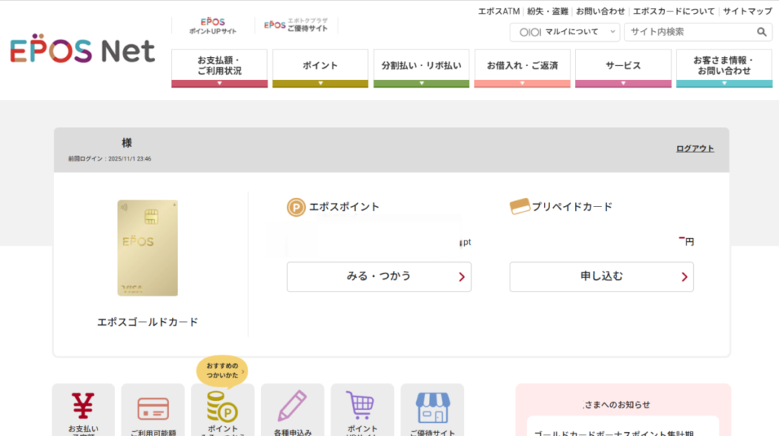
Task: Open the ゴールドカードボーナスポイント notice
Action: [614, 433]
